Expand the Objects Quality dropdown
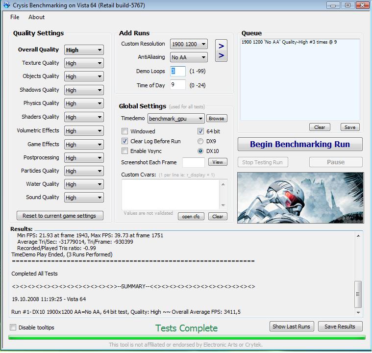This screenshot has width=372, height=353. click(84, 76)
